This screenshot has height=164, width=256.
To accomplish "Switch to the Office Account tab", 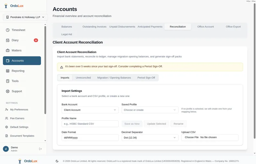I will tap(205, 27).
